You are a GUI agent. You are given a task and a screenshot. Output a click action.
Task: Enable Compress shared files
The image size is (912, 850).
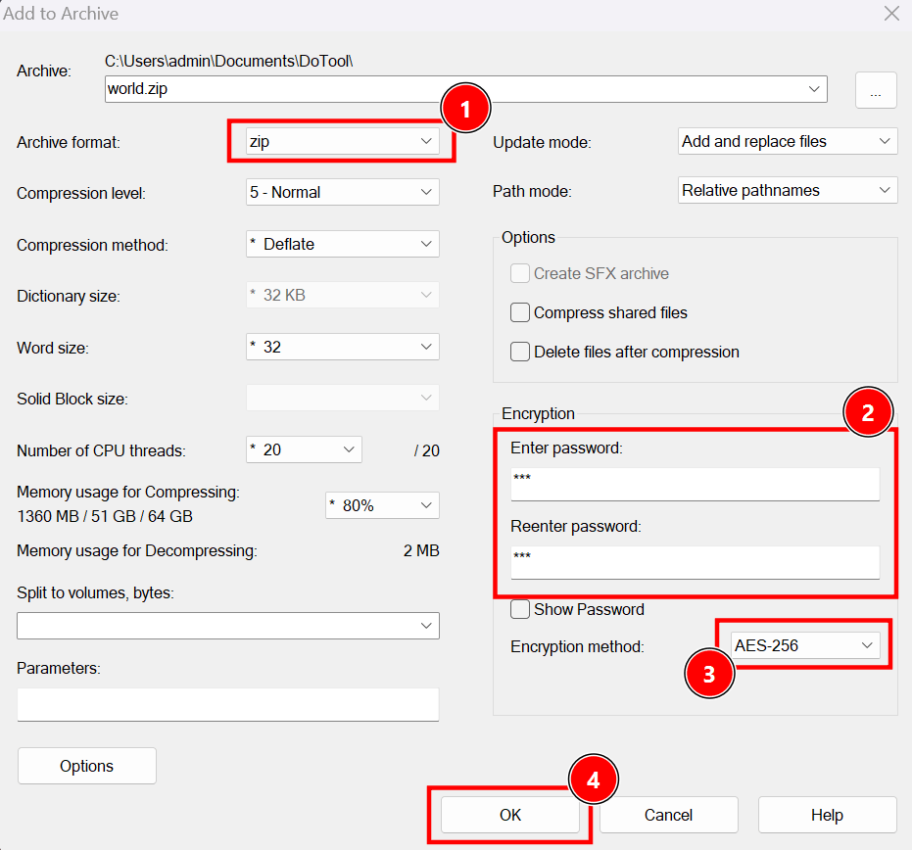[520, 312]
